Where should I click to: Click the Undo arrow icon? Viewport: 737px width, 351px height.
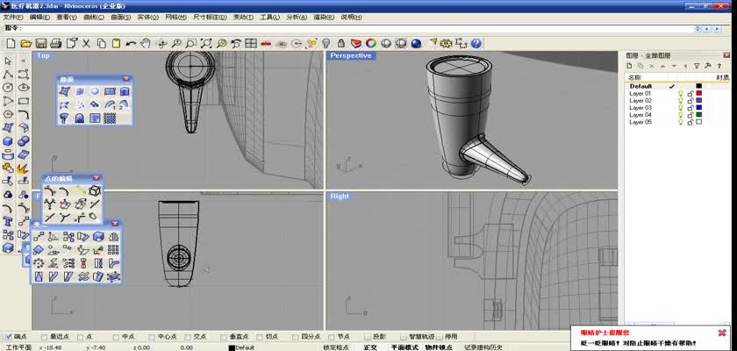131,43
